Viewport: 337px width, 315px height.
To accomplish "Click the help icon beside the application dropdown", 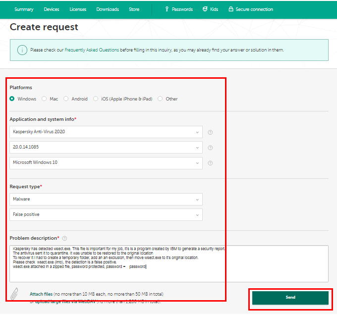I will 210,132.
